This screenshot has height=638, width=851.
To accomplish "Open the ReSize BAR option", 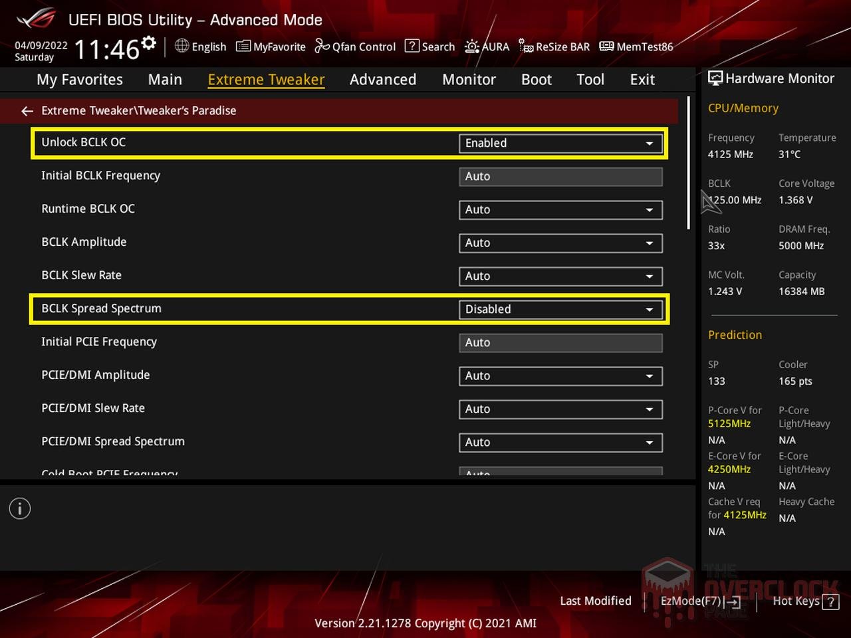I will coord(554,47).
